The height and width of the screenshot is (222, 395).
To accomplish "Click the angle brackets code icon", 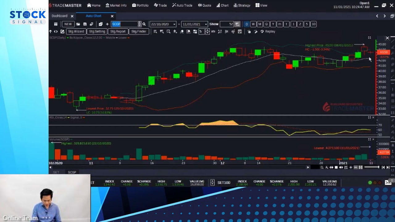I will [x=56, y=31].
